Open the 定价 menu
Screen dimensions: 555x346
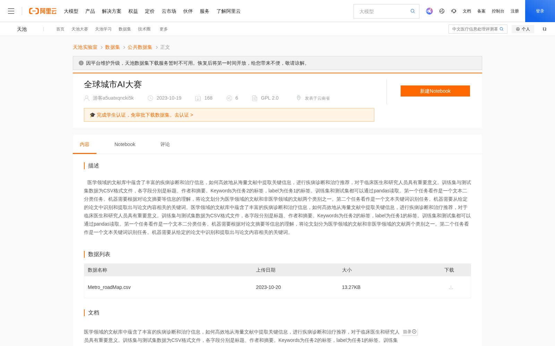click(150, 11)
